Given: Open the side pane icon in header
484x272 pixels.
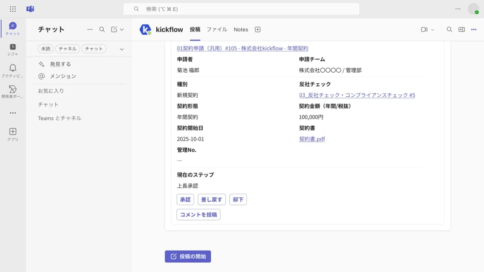Looking at the screenshot, I should 462,29.
